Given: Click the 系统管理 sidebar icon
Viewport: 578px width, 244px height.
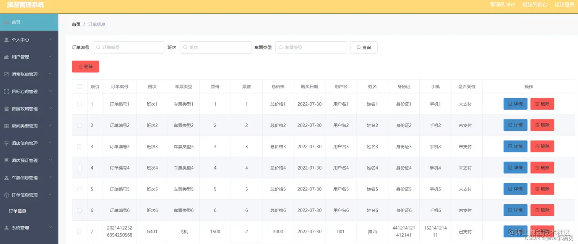Looking at the screenshot, I should point(6,228).
